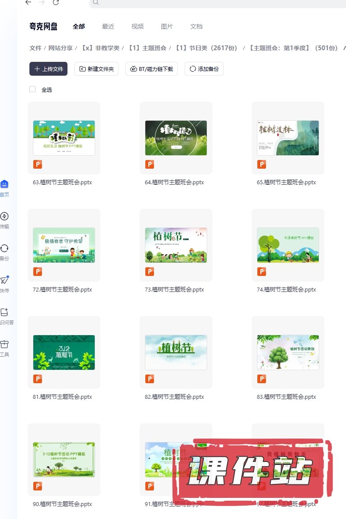Click the 添加备份 button
The image size is (346, 519).
tap(204, 69)
